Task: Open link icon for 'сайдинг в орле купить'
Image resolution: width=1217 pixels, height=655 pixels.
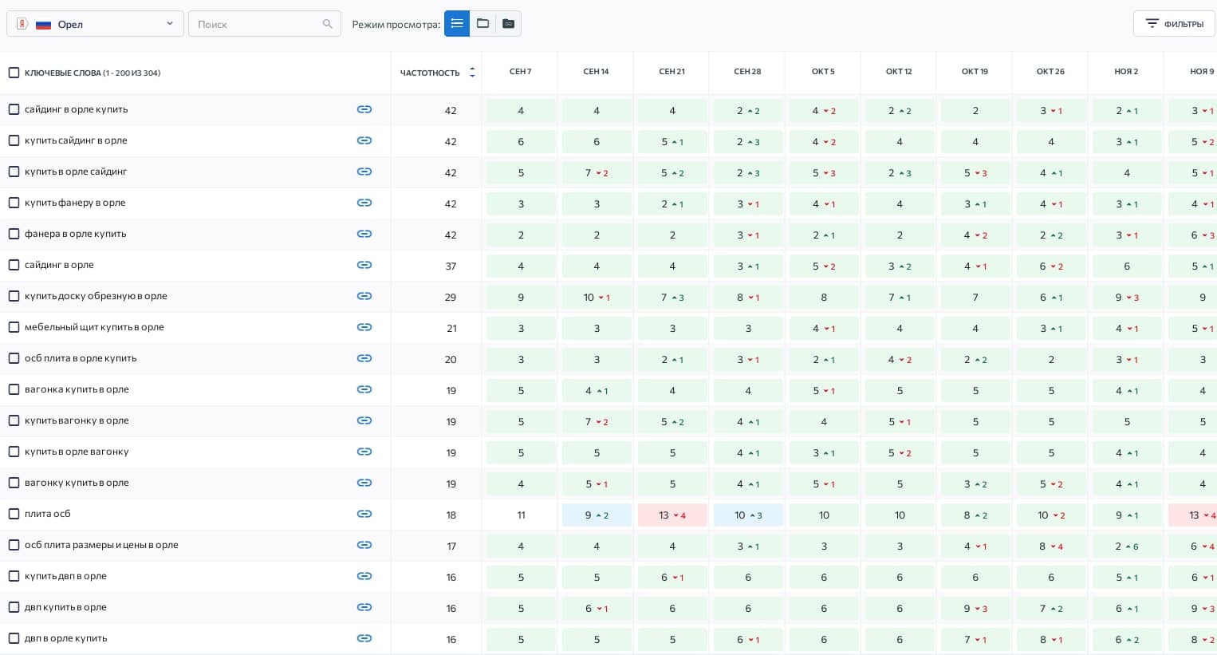Action: [364, 109]
